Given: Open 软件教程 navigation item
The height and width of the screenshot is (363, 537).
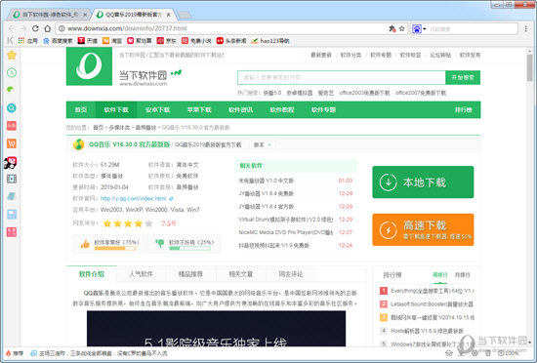Looking at the screenshot, I should point(282,110).
